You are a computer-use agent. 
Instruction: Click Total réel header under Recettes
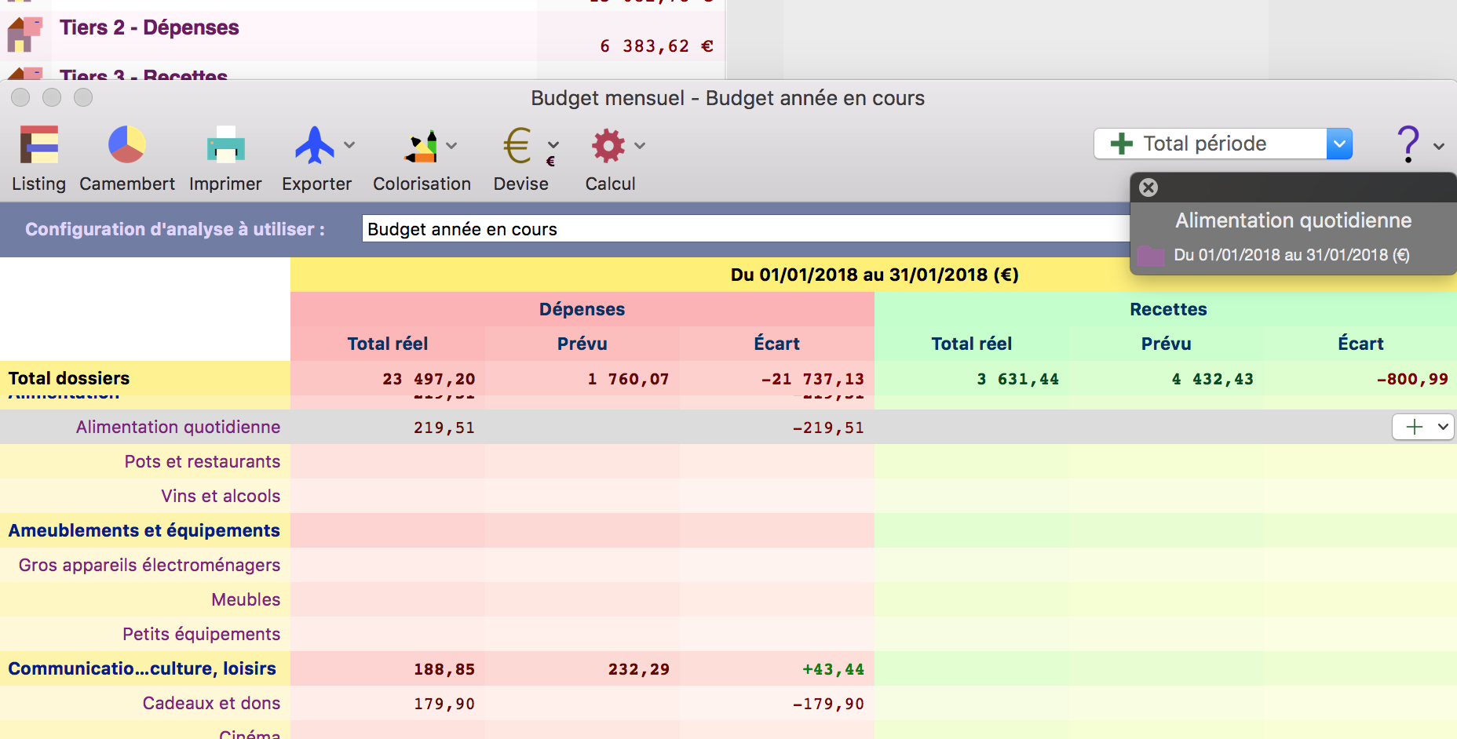point(972,344)
